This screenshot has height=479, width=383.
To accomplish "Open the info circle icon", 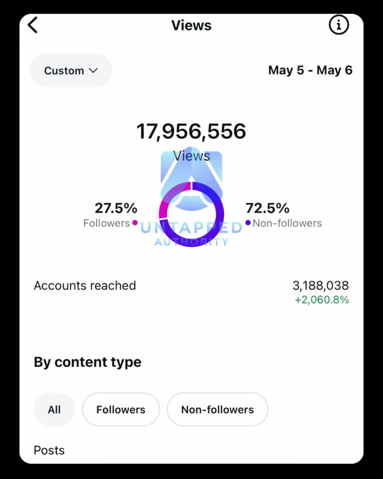I will [339, 25].
